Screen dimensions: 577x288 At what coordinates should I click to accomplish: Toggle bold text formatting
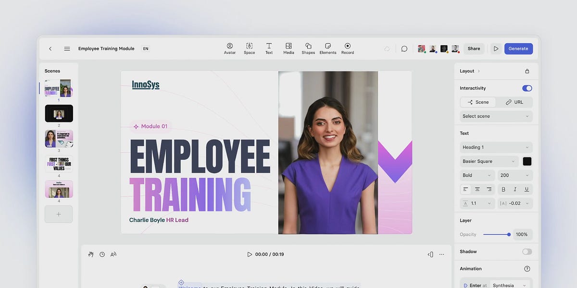[503, 189]
